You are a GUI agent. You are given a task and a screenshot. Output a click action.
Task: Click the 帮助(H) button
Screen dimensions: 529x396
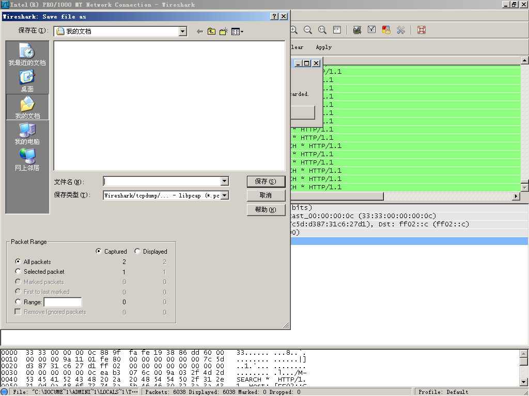point(266,210)
